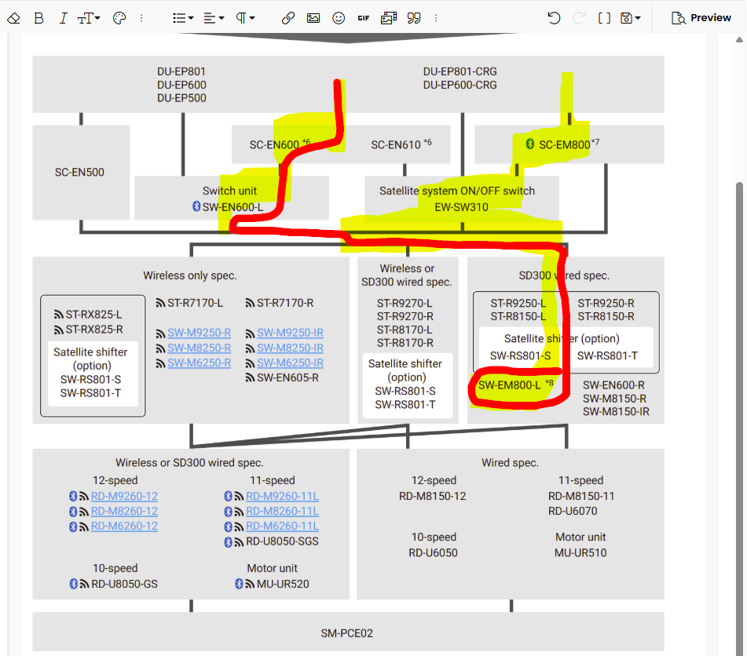Click the DU-EP801-CRG text
Viewport: 747px width, 656px height.
tap(460, 71)
